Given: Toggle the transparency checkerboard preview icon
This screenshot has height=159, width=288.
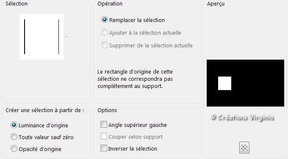Looking at the screenshot, I should [244, 148].
